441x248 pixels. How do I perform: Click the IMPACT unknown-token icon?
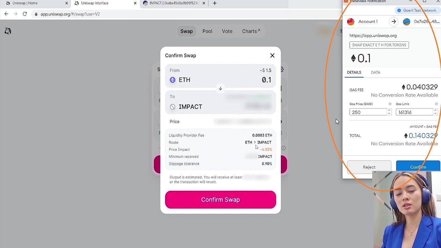[x=173, y=107]
